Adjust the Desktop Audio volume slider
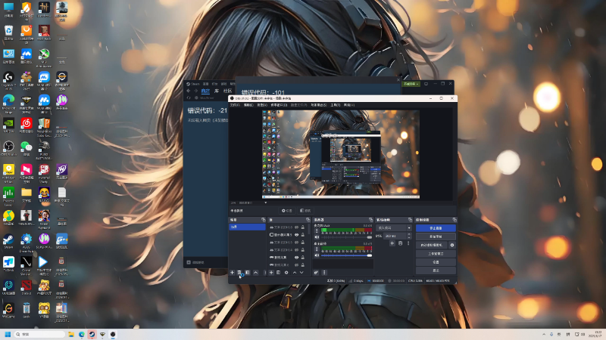 coord(347,255)
